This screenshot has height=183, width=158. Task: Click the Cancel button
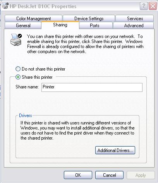pyautogui.click(x=109, y=175)
